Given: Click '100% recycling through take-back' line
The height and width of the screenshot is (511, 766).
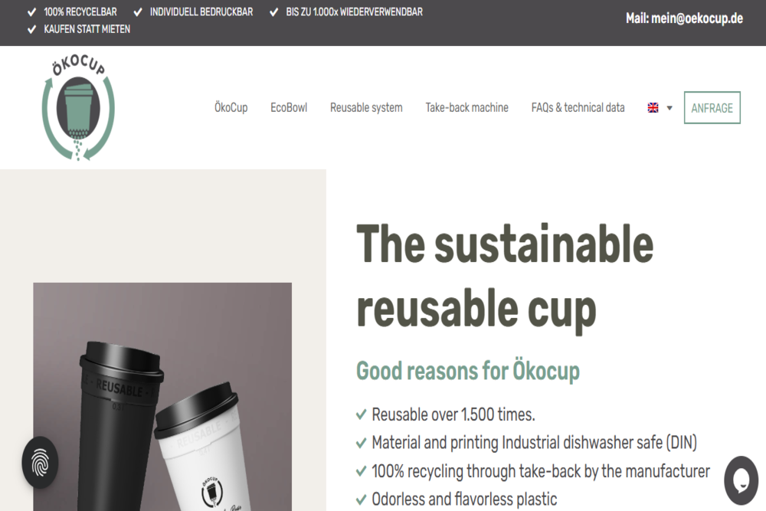Looking at the screenshot, I should 540,471.
